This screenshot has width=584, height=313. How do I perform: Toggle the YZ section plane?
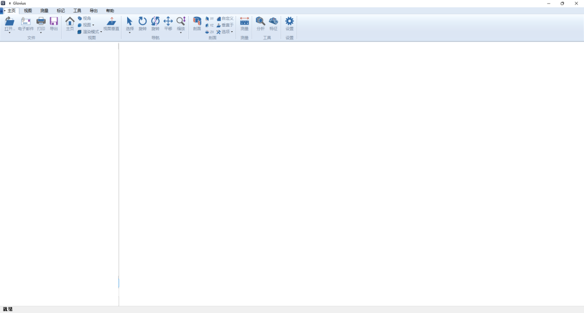click(209, 25)
